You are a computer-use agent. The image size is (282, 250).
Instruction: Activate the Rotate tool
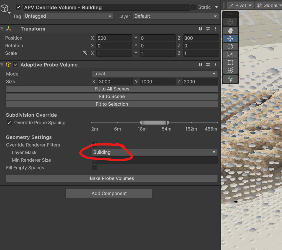click(x=230, y=46)
